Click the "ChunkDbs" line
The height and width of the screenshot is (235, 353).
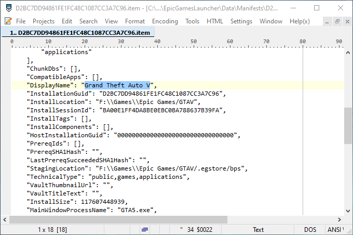53,69
